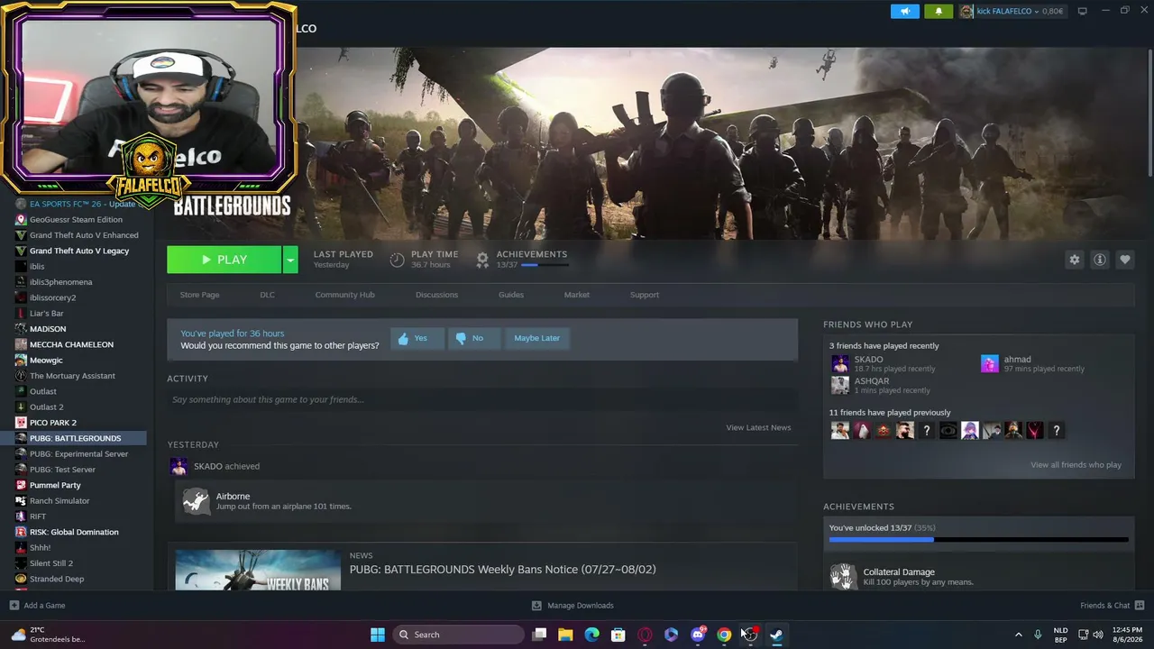Click the unlocked 13/37 achievements progress bar
The height and width of the screenshot is (649, 1154).
(978, 539)
